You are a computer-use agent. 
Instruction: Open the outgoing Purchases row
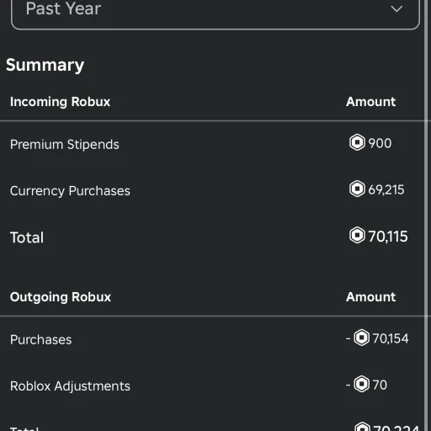[x=212, y=339]
